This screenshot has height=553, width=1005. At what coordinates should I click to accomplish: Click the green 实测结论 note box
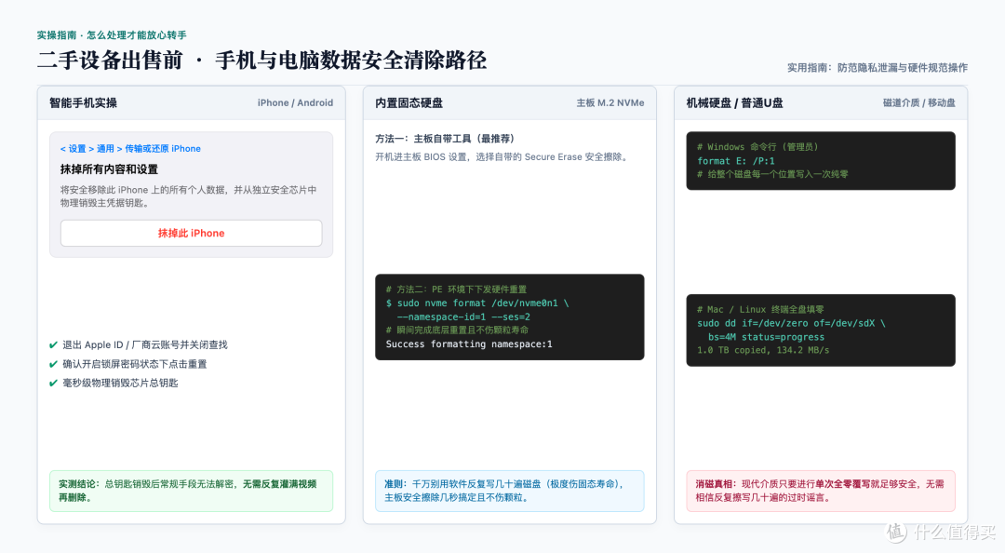click(x=191, y=491)
